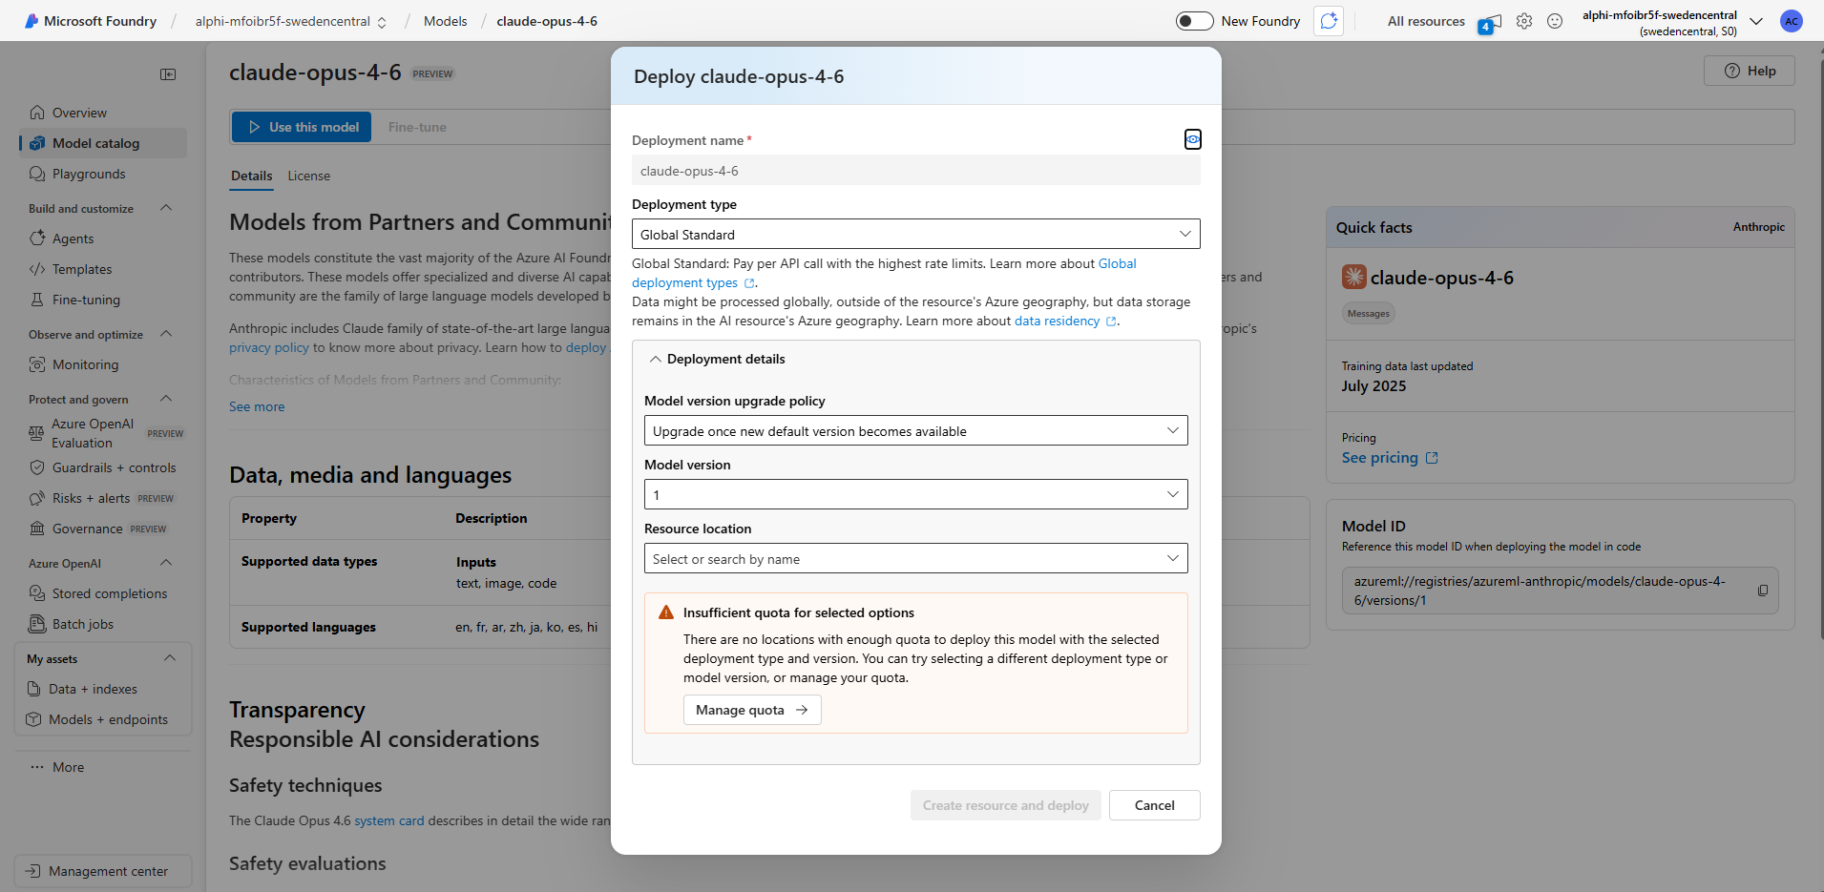
Task: Click the Deployment name input field
Action: point(916,170)
